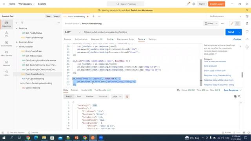Click the comments mode icon beside pencil
Viewport: 251px width, 141px height.
[x=237, y=23]
